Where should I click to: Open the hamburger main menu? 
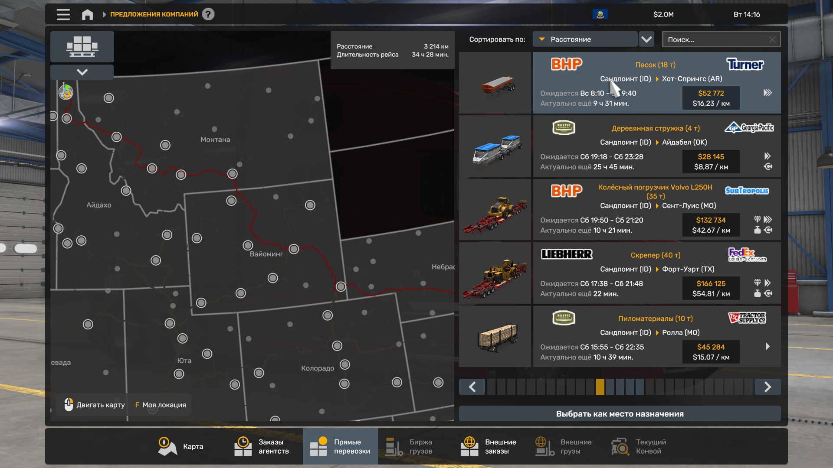63,14
